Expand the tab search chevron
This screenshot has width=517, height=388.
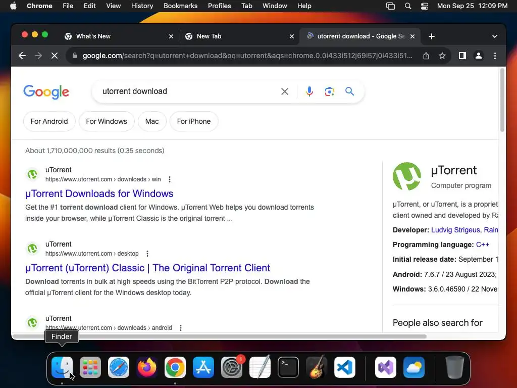tap(495, 36)
